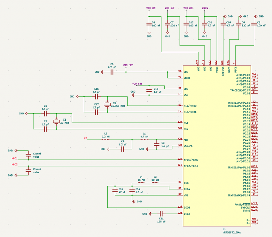Image resolution: width=272 pixels, height=237 pixels.
Task: Select the X1 32 MHz crystal symbol
Action: click(56, 121)
